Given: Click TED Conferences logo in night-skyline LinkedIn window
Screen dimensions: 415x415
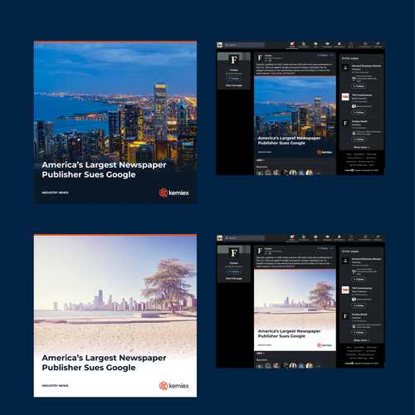Looking at the screenshot, I should point(345,97).
